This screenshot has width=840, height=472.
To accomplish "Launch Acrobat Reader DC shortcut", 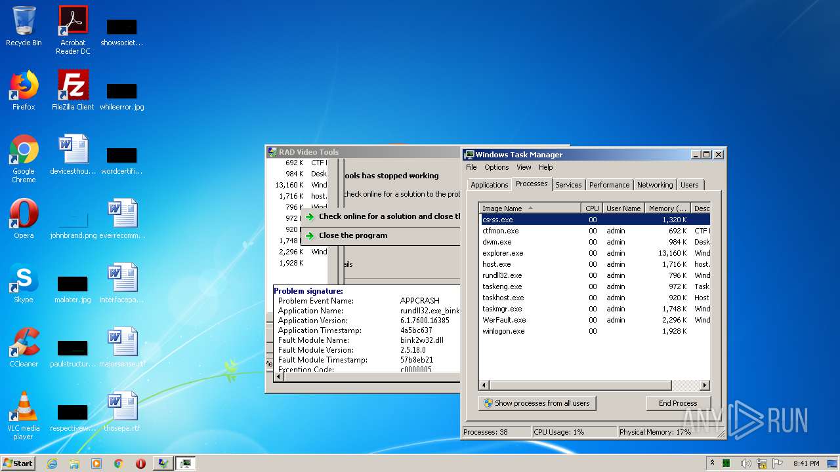I will (x=73, y=30).
